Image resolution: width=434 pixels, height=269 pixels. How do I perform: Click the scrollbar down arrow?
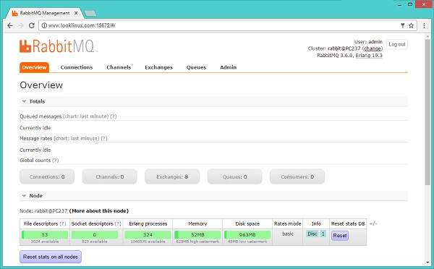428,262
